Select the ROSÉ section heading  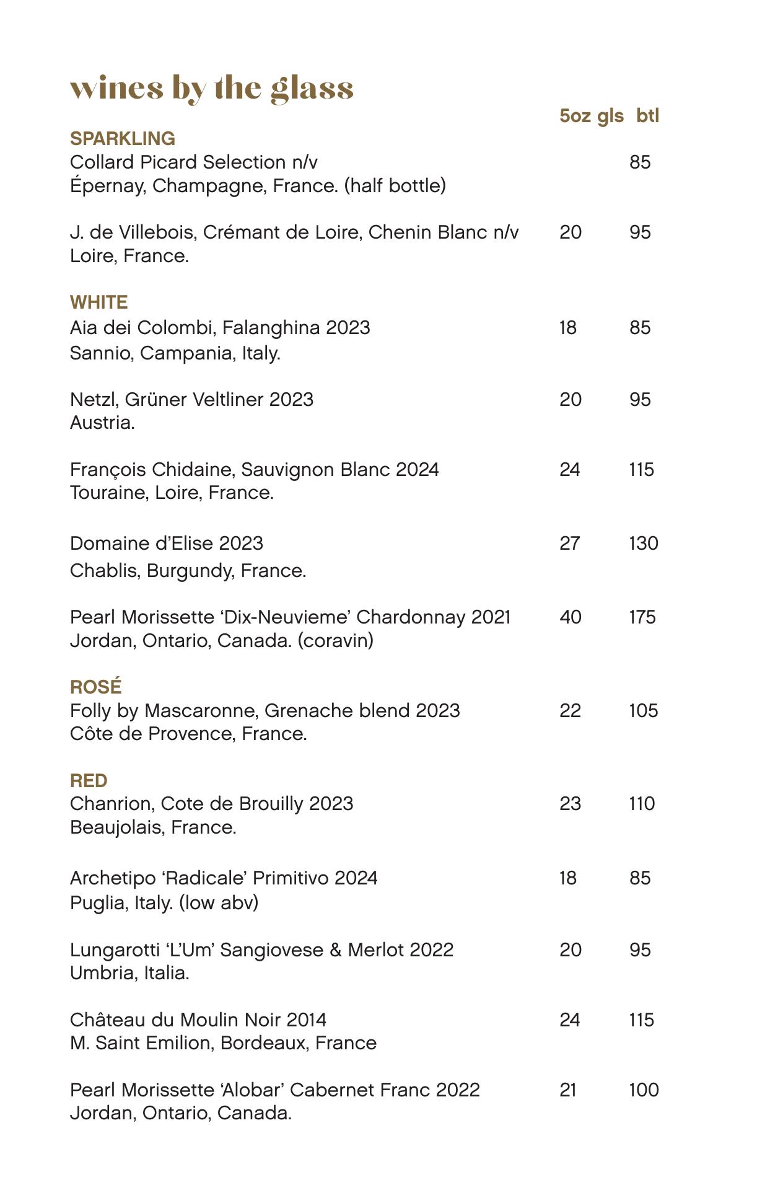coord(96,687)
